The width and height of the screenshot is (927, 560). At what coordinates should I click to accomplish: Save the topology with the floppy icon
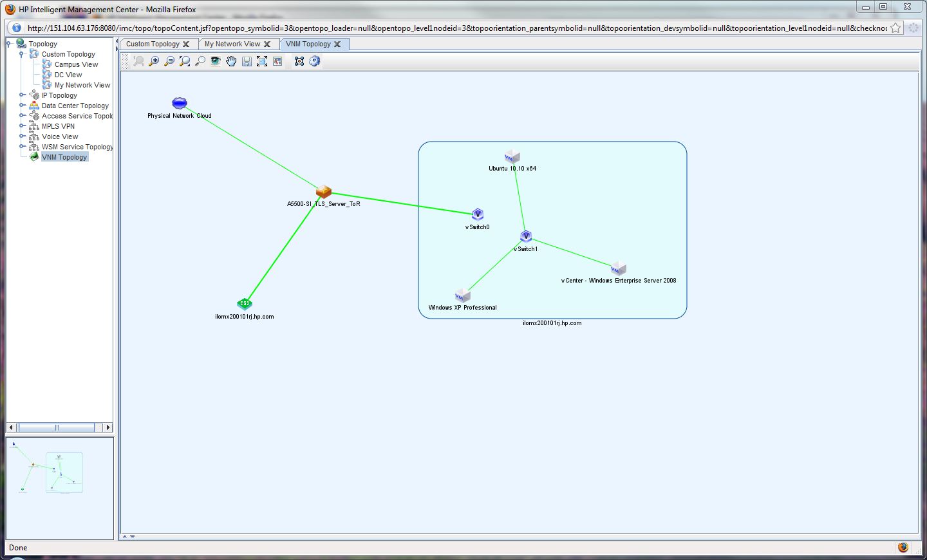[247, 61]
